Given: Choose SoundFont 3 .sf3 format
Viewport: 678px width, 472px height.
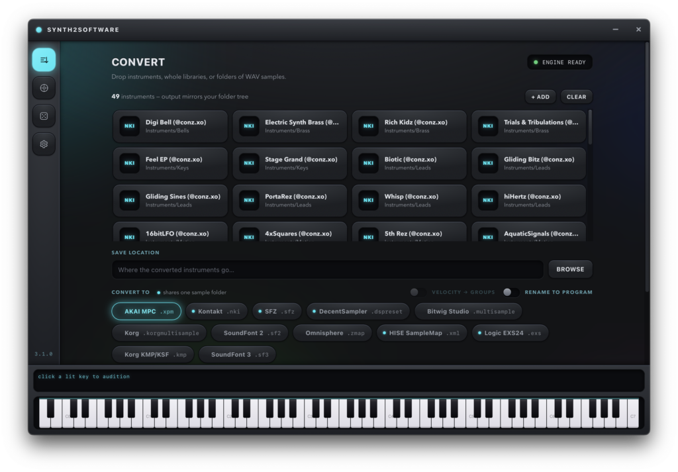Looking at the screenshot, I should click(238, 354).
